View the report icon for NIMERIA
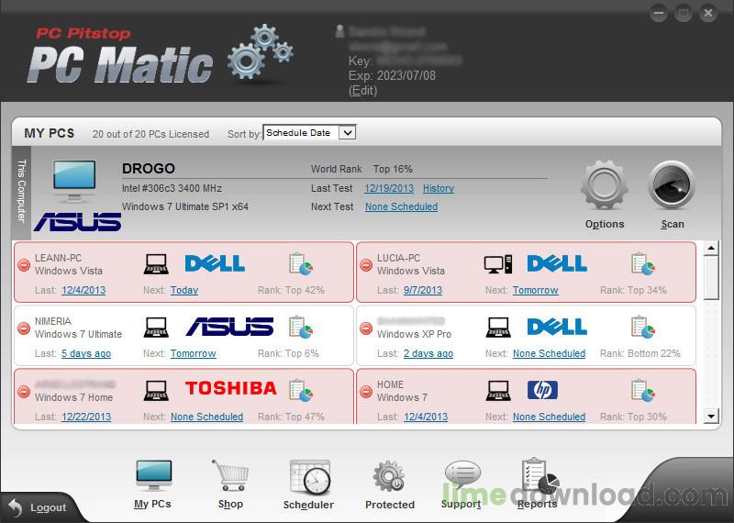734x523 pixels. pyautogui.click(x=301, y=327)
